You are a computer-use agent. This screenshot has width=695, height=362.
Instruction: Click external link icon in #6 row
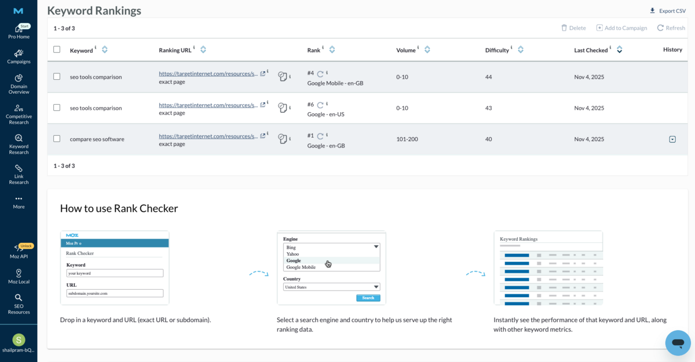coord(263,105)
